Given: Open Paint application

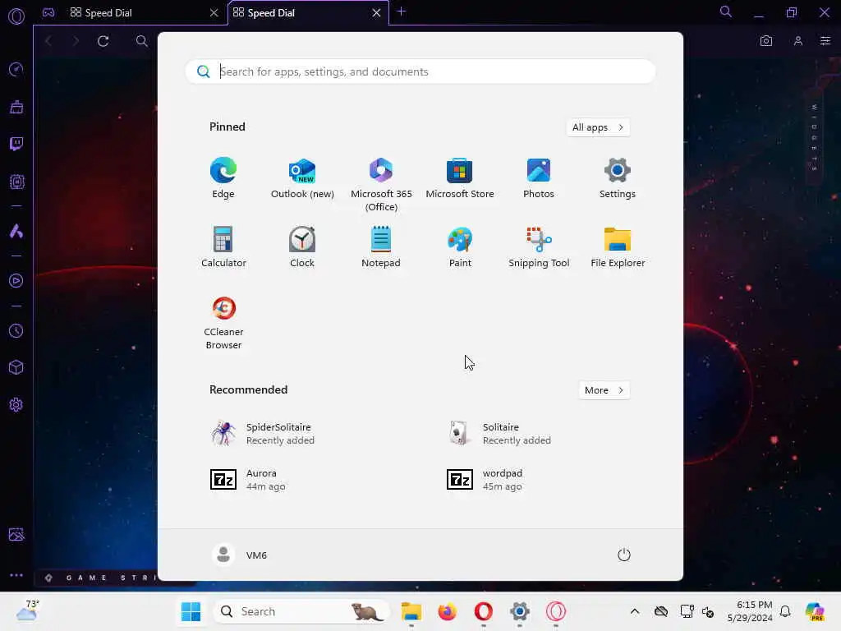Looking at the screenshot, I should [460, 247].
